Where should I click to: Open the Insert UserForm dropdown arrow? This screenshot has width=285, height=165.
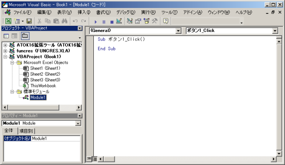pyautogui.click(x=23, y=21)
